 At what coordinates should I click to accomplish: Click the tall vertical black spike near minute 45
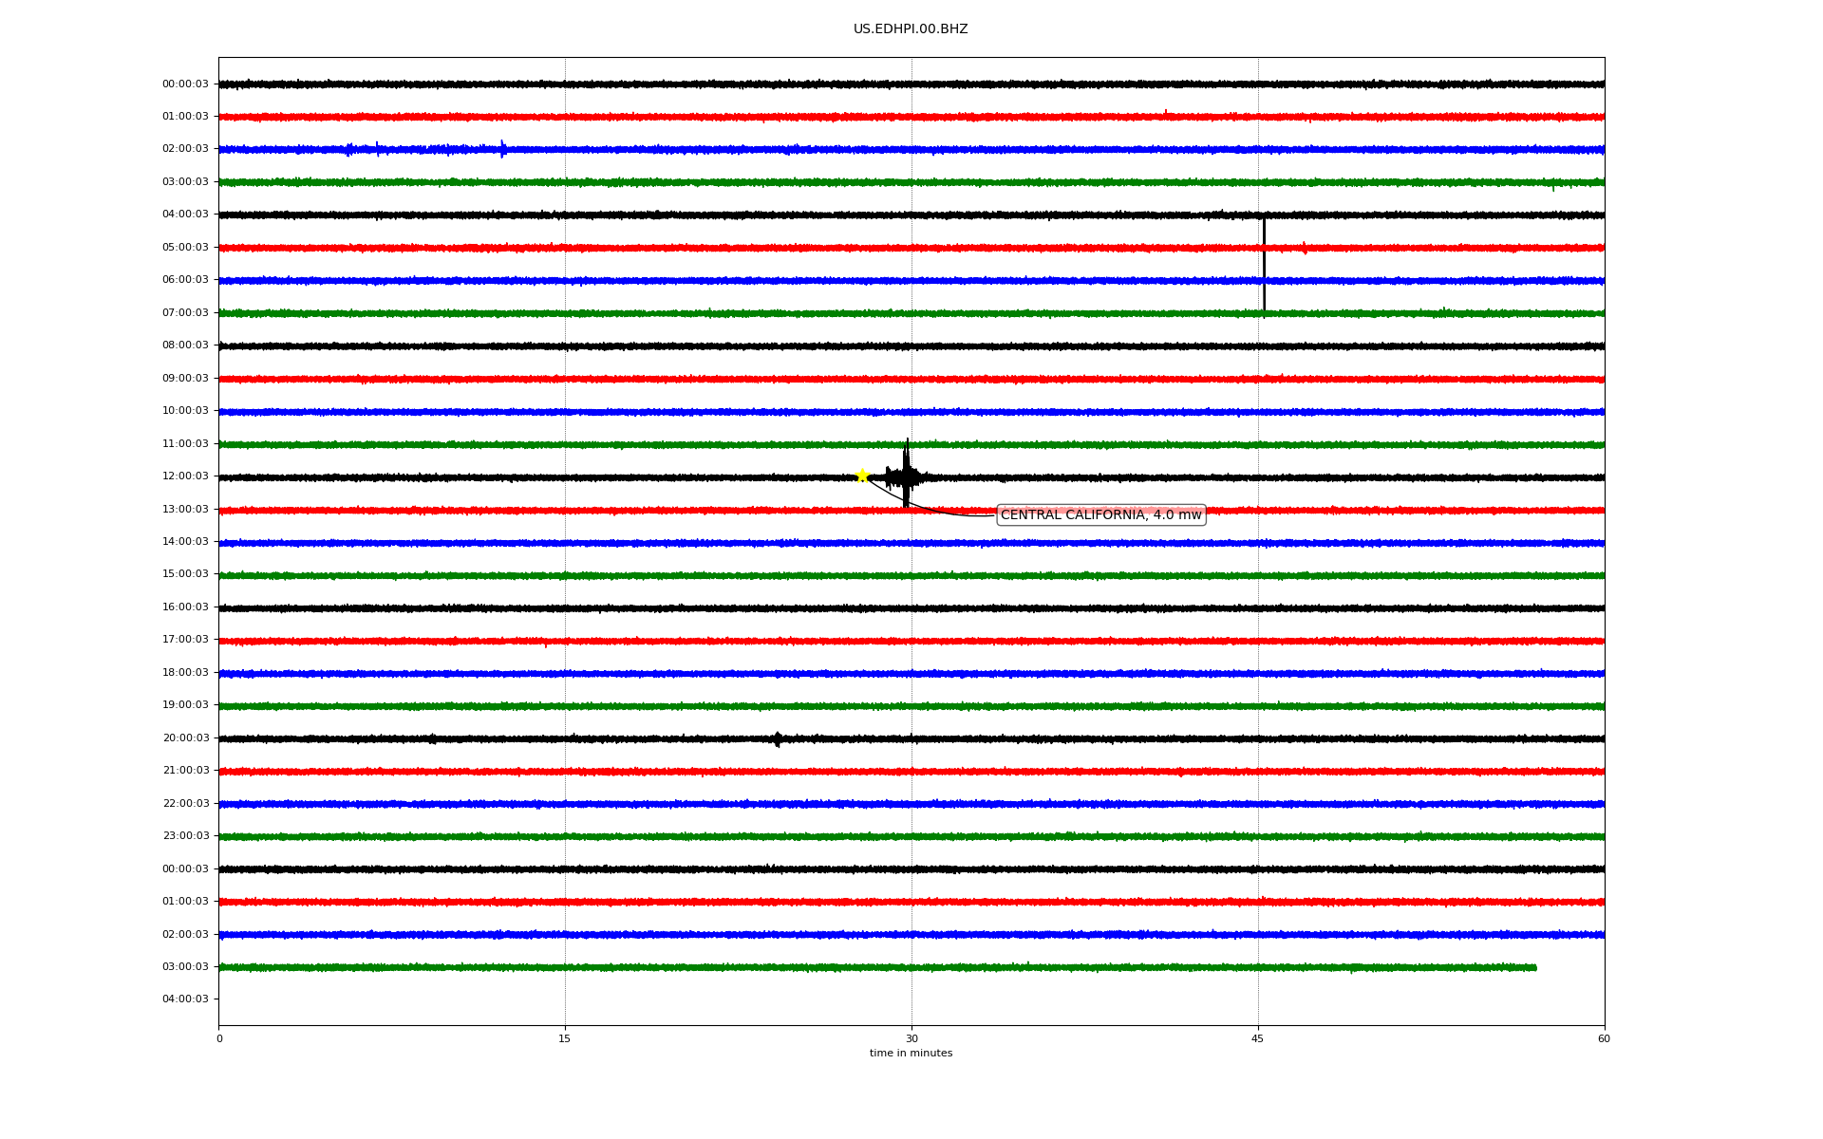[x=1264, y=266]
